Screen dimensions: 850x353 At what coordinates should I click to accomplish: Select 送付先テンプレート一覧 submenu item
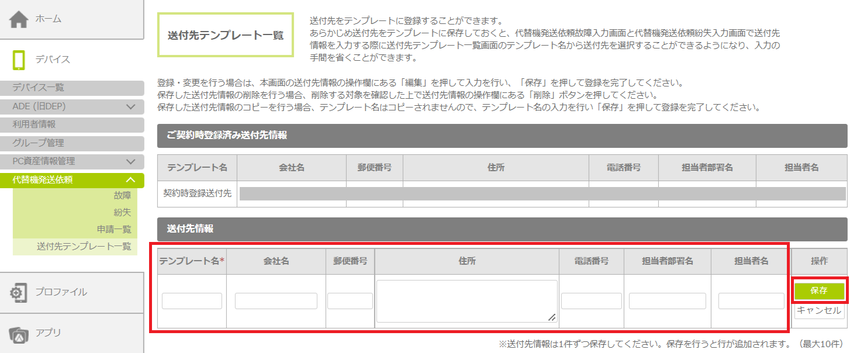point(84,247)
